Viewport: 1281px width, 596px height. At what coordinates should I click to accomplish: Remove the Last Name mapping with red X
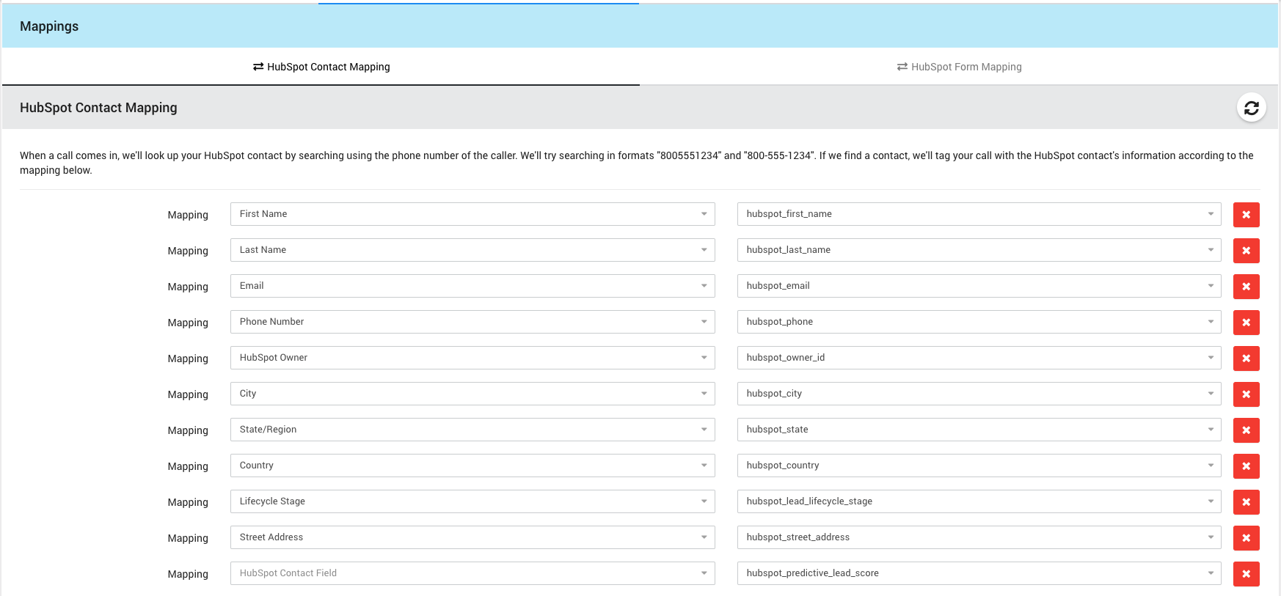(x=1246, y=251)
